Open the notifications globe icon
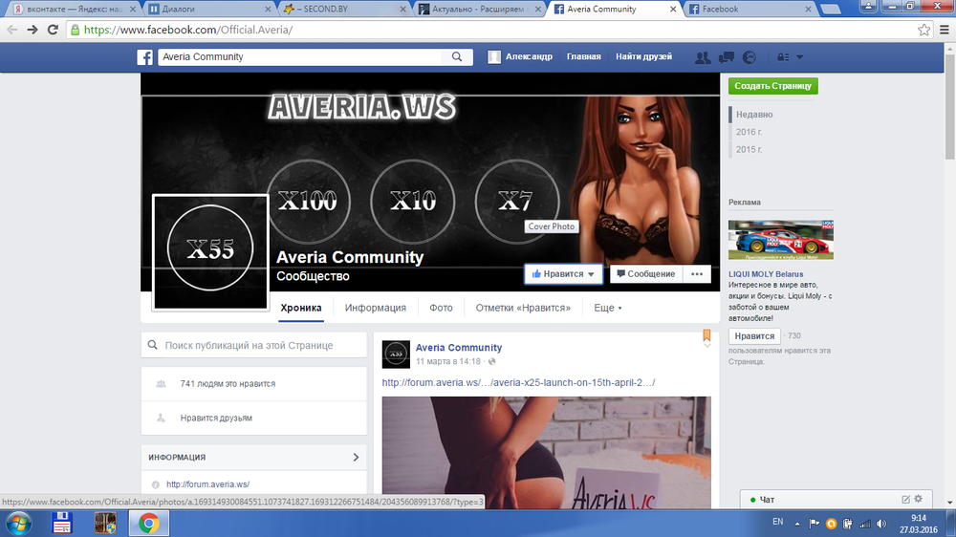Image resolution: width=956 pixels, height=537 pixels. pos(750,57)
